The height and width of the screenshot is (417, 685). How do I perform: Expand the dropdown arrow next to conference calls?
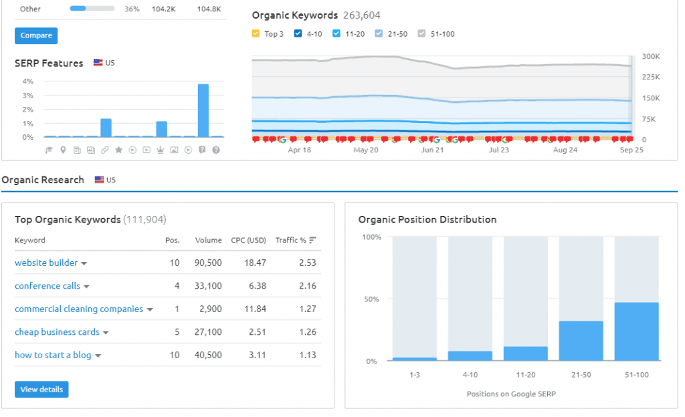86,287
